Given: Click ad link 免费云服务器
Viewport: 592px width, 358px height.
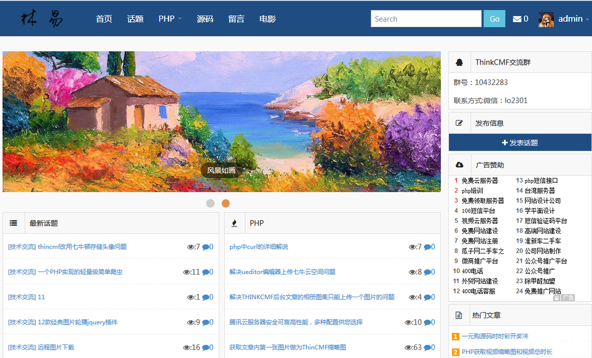Looking at the screenshot, I should (480, 181).
